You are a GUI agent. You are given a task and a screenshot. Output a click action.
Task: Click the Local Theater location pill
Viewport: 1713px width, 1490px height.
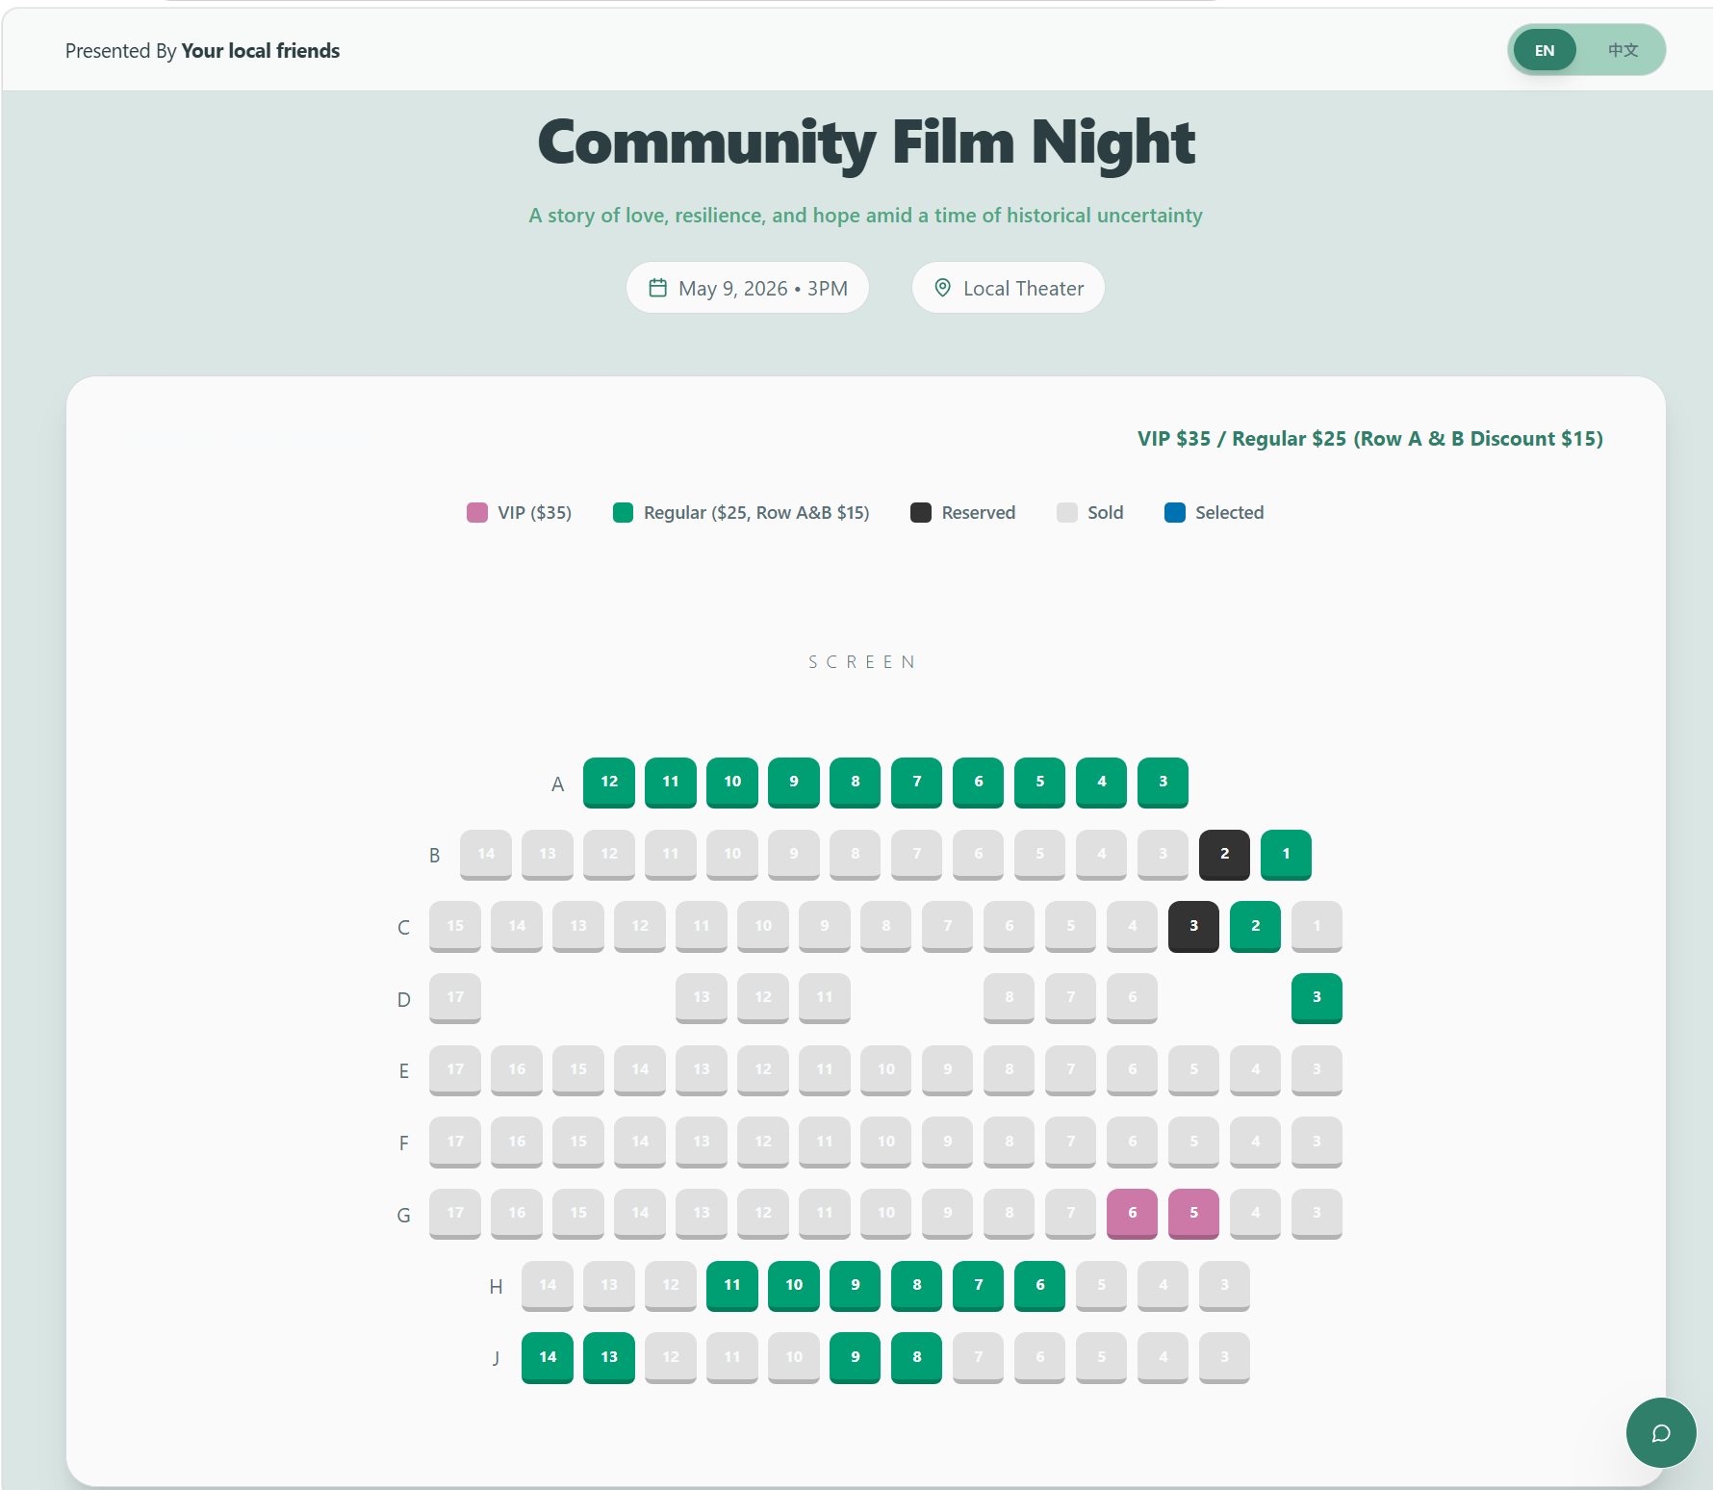tap(1009, 288)
